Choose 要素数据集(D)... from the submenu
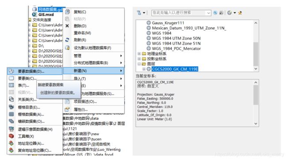The height and width of the screenshot is (160, 287). 35,71
